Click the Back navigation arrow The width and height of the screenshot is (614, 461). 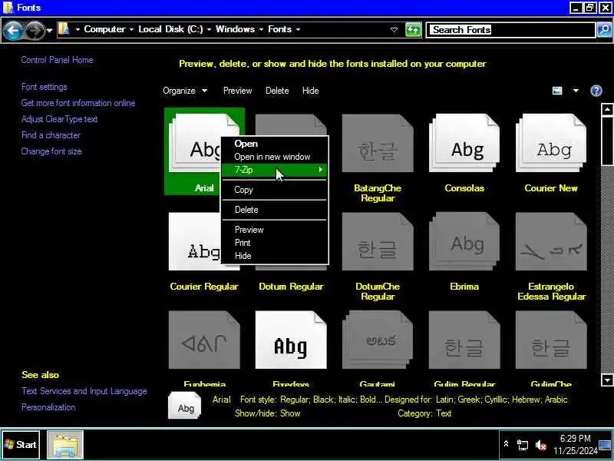13,30
